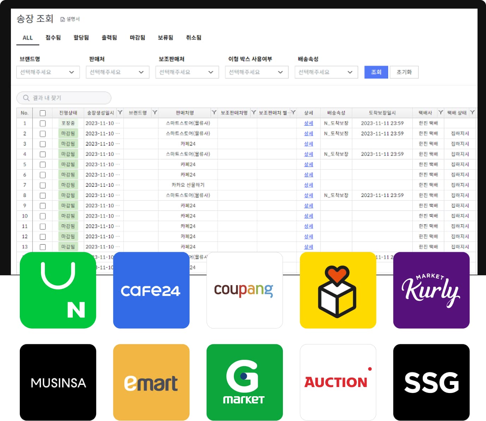486x421 pixels.
Task: Filter the 보조판매처명 column with funnel icon
Action: (x=254, y=113)
